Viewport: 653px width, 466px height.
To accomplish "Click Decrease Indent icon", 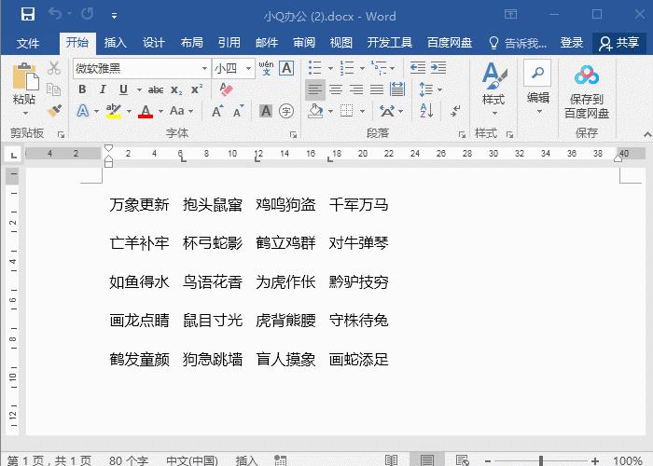I will (x=418, y=67).
